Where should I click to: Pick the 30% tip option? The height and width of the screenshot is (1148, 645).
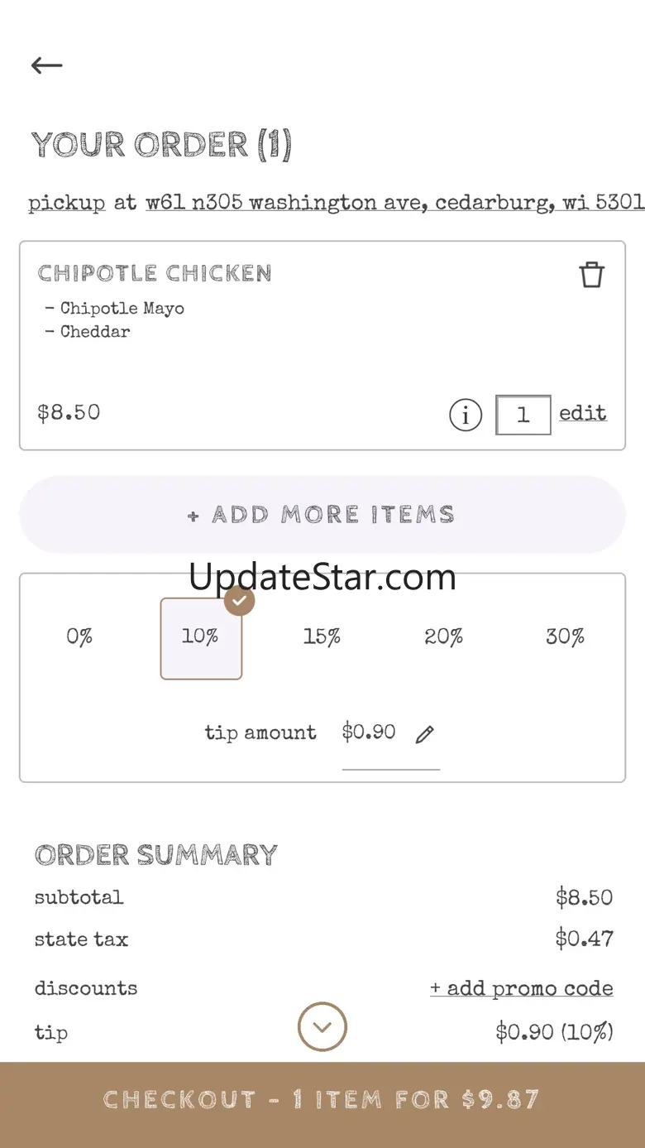(565, 637)
